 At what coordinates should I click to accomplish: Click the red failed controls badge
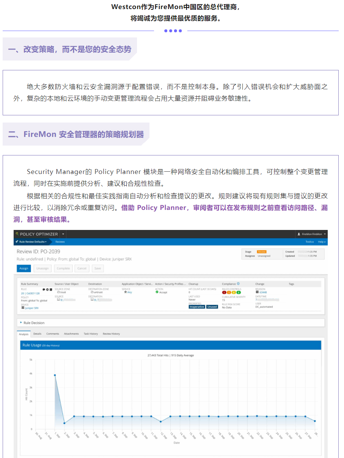pos(224,292)
